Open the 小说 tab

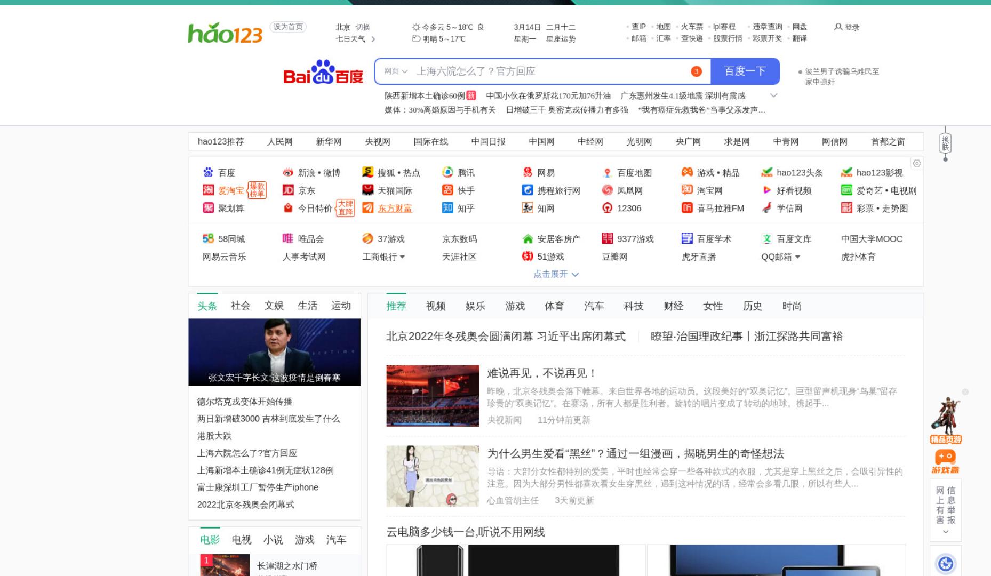[273, 540]
